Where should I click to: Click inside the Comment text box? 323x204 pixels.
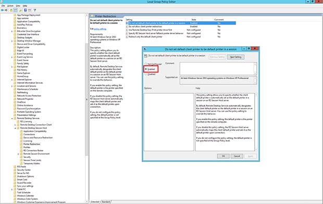(x=217, y=69)
